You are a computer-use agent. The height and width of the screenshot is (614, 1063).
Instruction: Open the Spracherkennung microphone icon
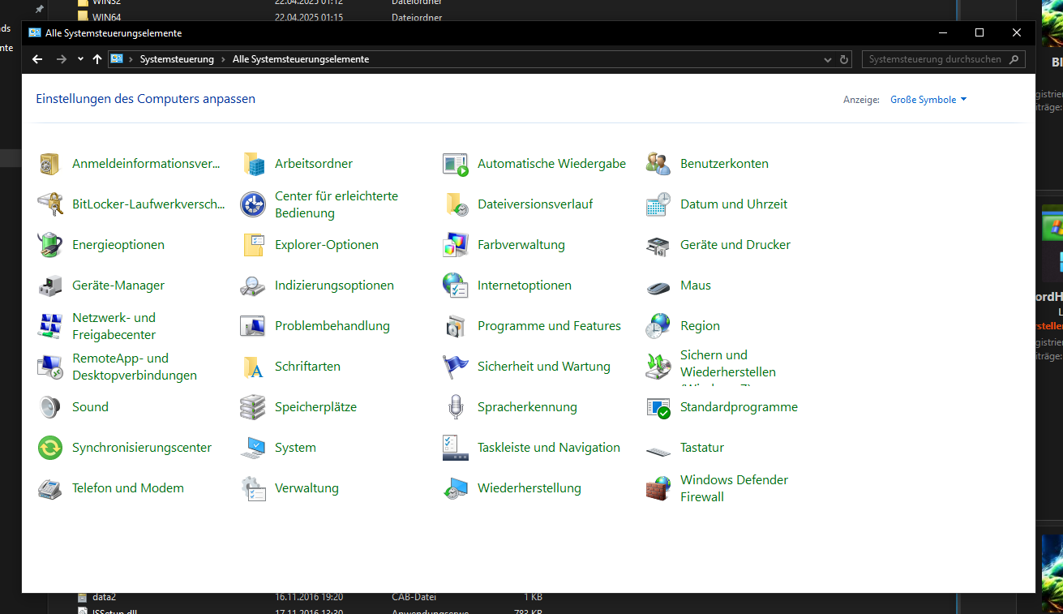point(456,407)
